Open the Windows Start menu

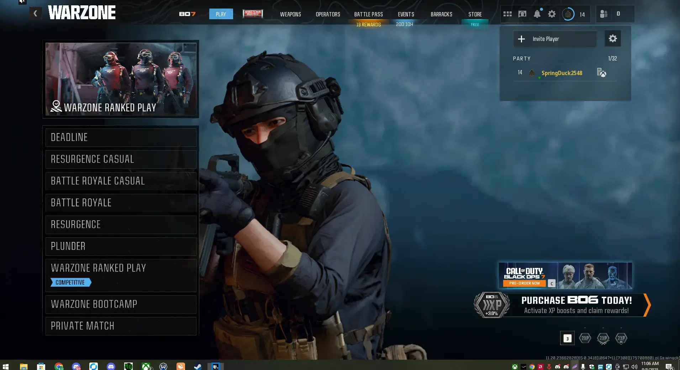(x=6, y=366)
